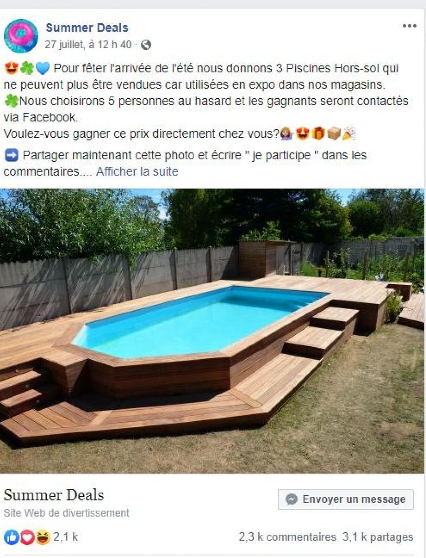Click the laughing Haha reaction icon

click(42, 538)
